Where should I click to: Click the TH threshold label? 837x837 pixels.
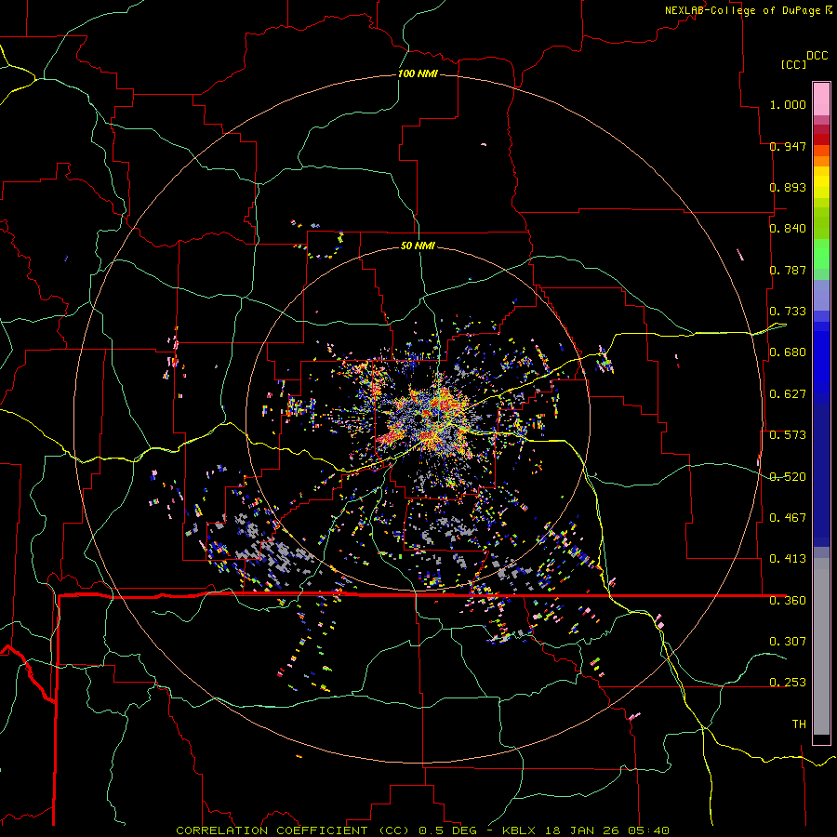tap(799, 724)
